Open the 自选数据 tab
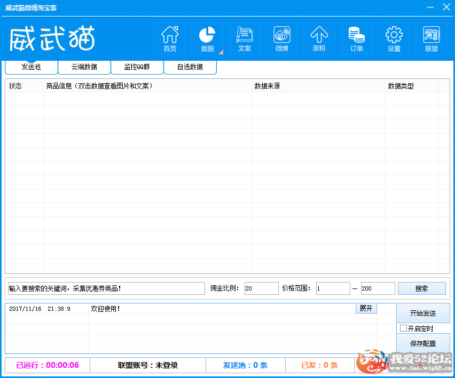This screenshot has width=455, height=378. coord(190,67)
